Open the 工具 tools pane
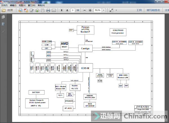The width and height of the screenshot is (169, 123). pos(139,10)
